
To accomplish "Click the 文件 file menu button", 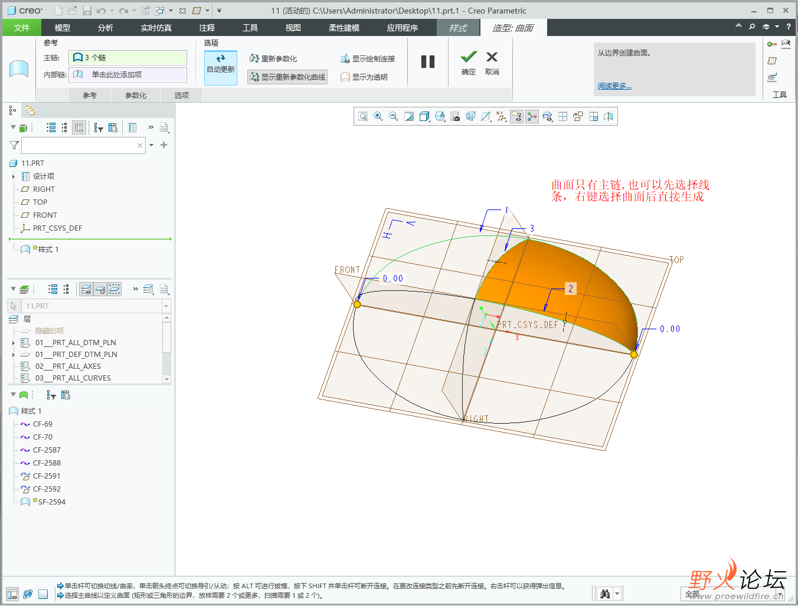I will tap(22, 28).
